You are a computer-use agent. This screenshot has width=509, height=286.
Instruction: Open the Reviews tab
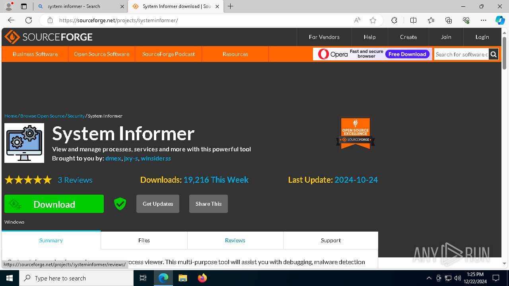pos(235,240)
